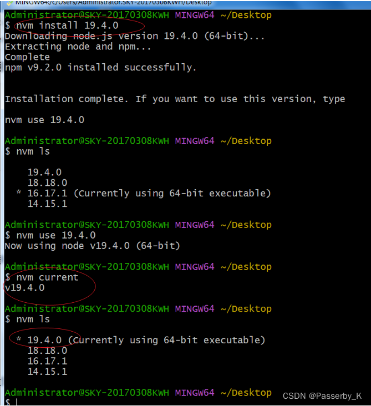Click the second '$ nvm ls' command
Screen dimensions: 371x406
(27, 319)
